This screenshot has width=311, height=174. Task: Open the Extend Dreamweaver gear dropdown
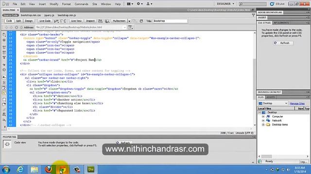click(x=139, y=4)
